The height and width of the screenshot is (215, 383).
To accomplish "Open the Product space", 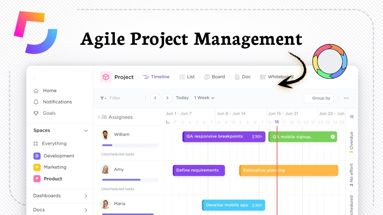I will click(53, 179).
